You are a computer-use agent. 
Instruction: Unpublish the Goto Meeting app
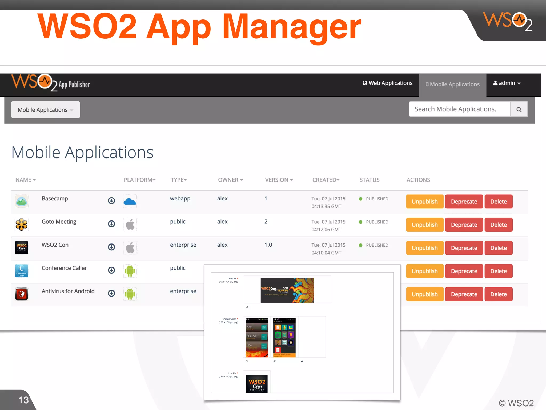pos(425,225)
